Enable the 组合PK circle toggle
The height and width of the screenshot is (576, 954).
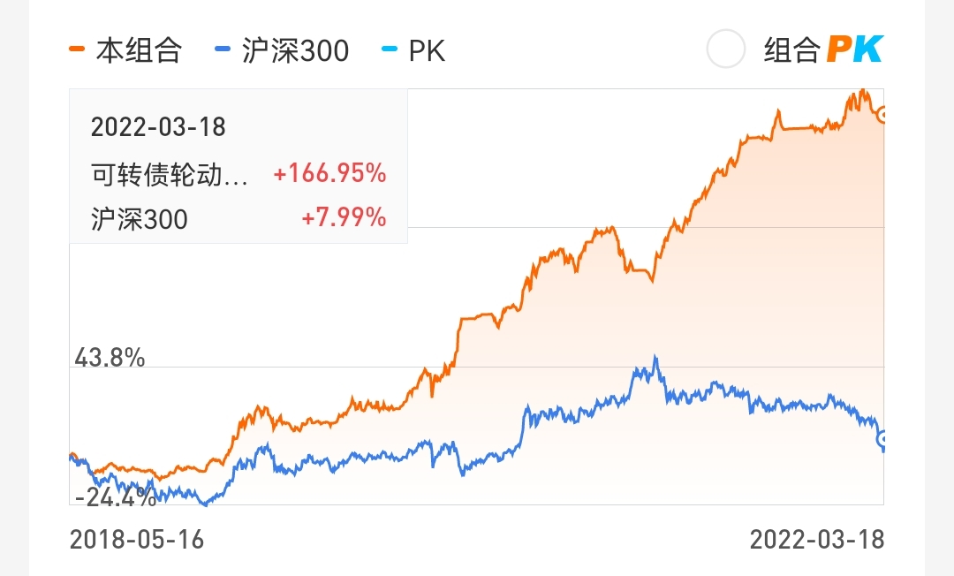[x=726, y=49]
